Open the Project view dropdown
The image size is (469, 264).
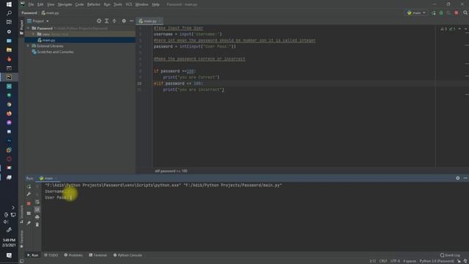pyautogui.click(x=38, y=21)
